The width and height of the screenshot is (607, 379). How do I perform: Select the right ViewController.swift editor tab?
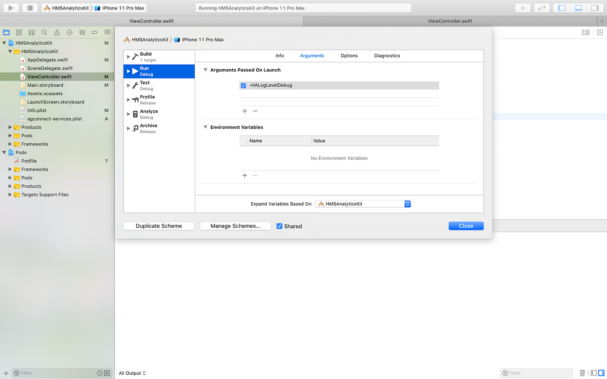coord(450,21)
